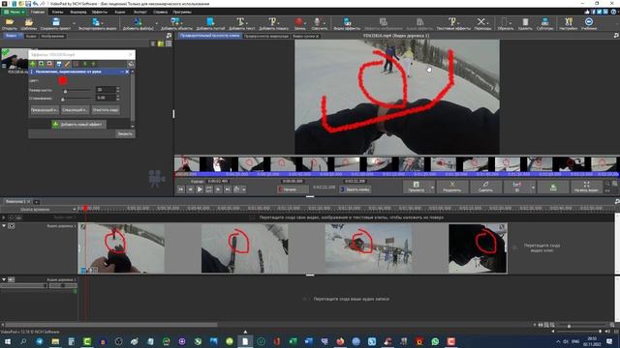The image size is (620, 348).
Task: Click the Добавить файл(ы) icon
Action: (138, 23)
